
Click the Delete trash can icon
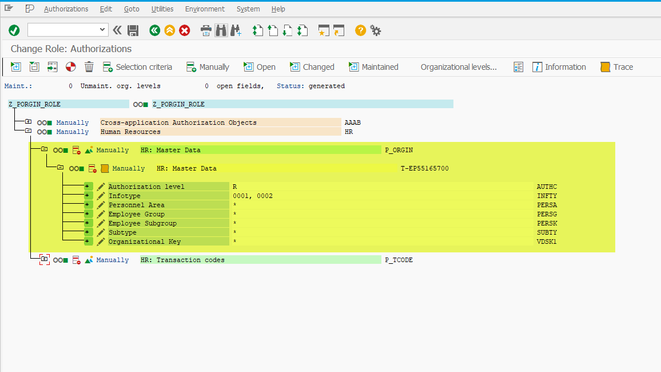point(89,66)
